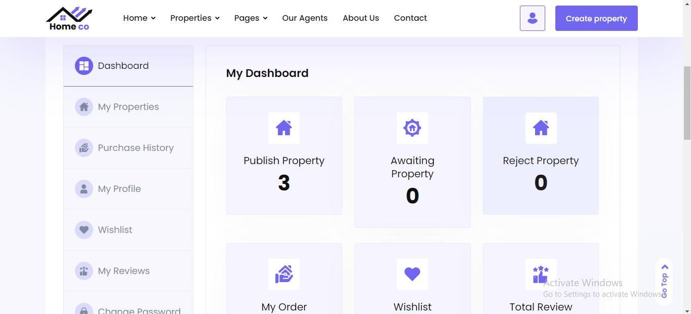Image resolution: width=691 pixels, height=314 pixels.
Task: Click the Wishlist heart icon in sidebar
Action: pos(84,230)
